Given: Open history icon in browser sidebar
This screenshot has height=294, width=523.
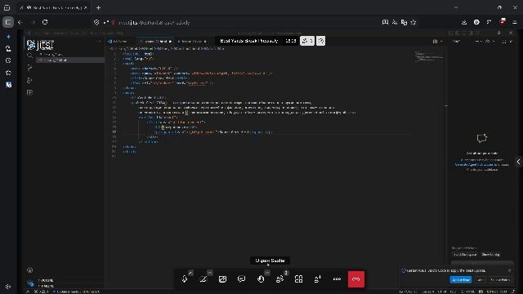Looking at the screenshot, I should [x=8, y=60].
